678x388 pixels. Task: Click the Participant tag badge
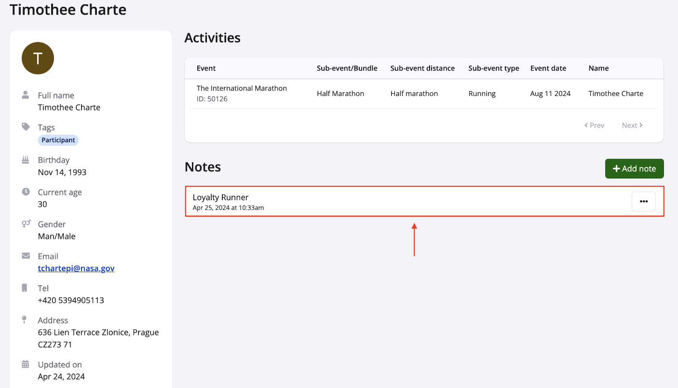click(x=58, y=140)
